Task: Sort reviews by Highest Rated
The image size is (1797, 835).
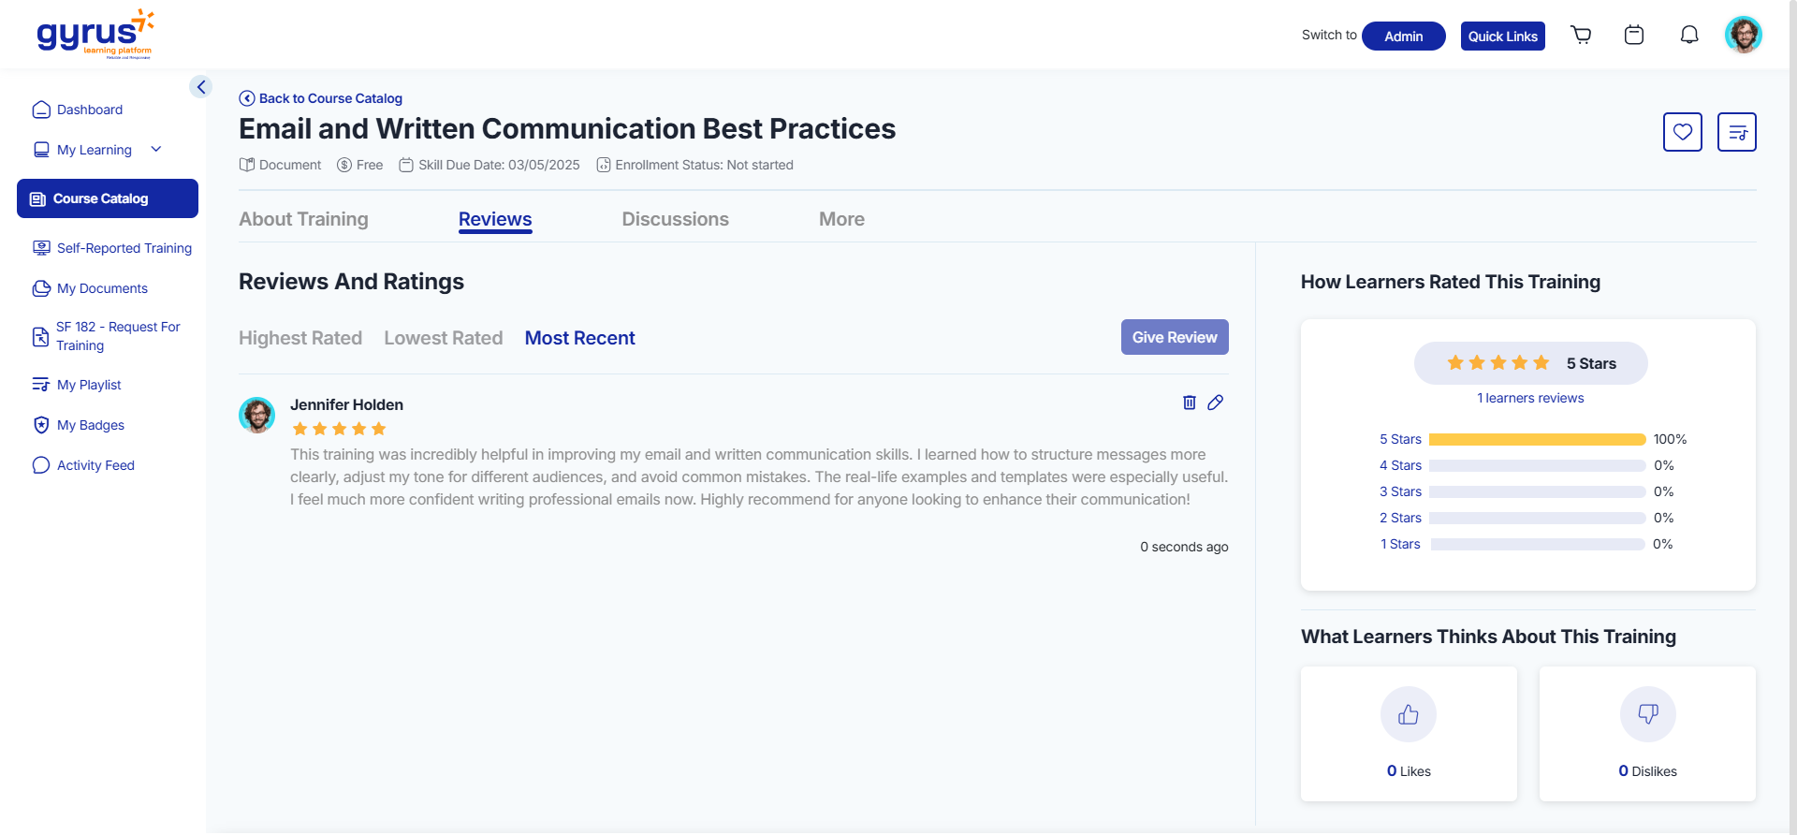Action: (300, 338)
